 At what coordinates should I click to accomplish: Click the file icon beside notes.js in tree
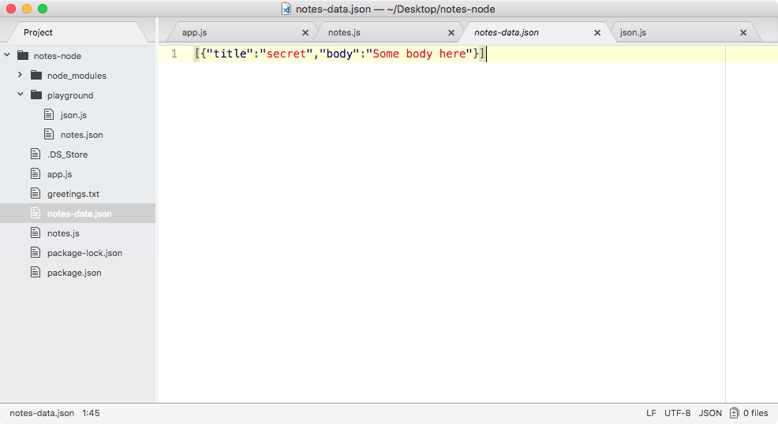tap(36, 232)
